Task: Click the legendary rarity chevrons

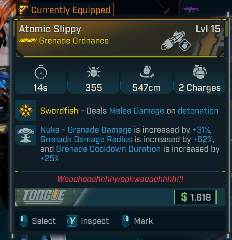Action: click(x=28, y=41)
